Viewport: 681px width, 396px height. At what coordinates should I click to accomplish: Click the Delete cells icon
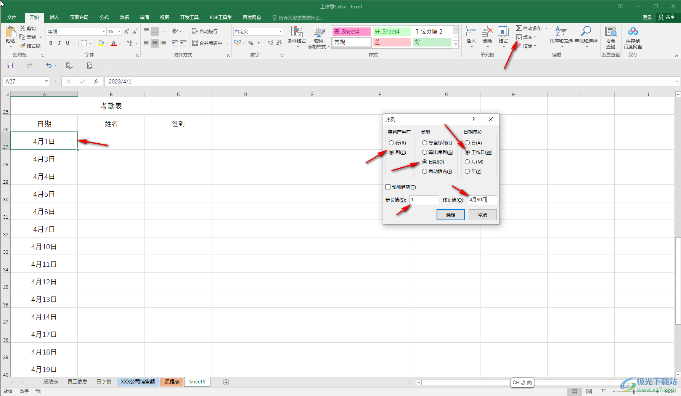tap(487, 32)
